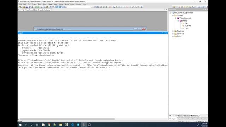
Task: Switch to the Project tab
Action: (180, 116)
